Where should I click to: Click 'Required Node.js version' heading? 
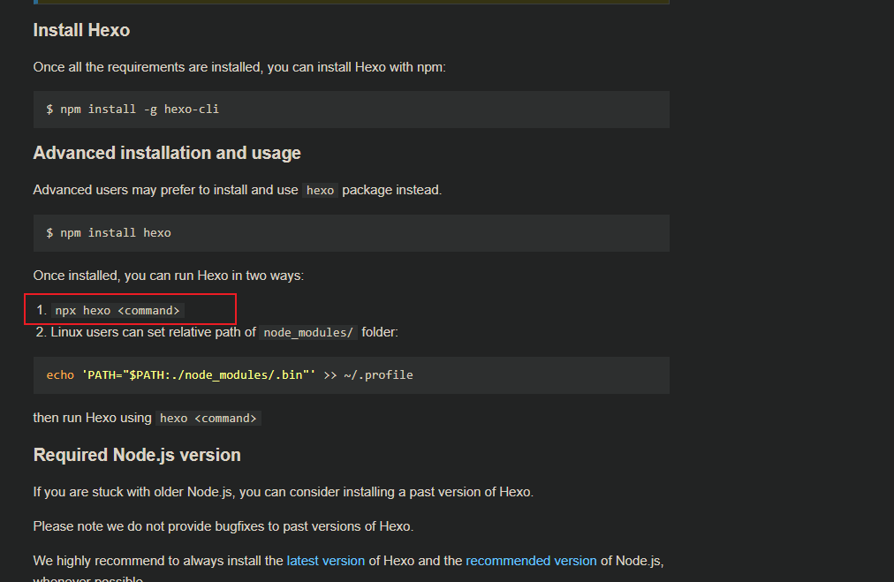point(137,455)
